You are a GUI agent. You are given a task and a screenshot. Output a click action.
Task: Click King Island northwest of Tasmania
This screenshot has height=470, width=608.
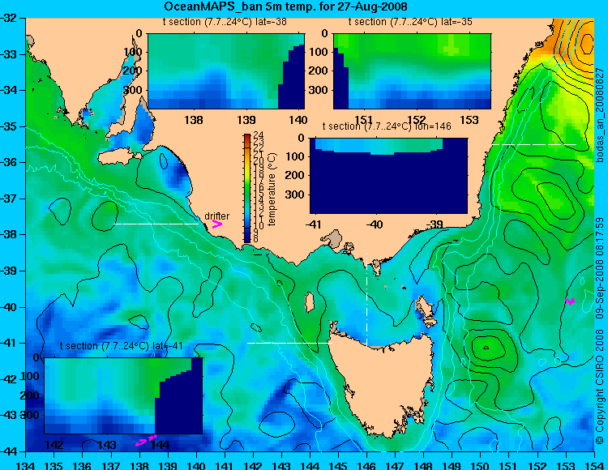coord(309,302)
